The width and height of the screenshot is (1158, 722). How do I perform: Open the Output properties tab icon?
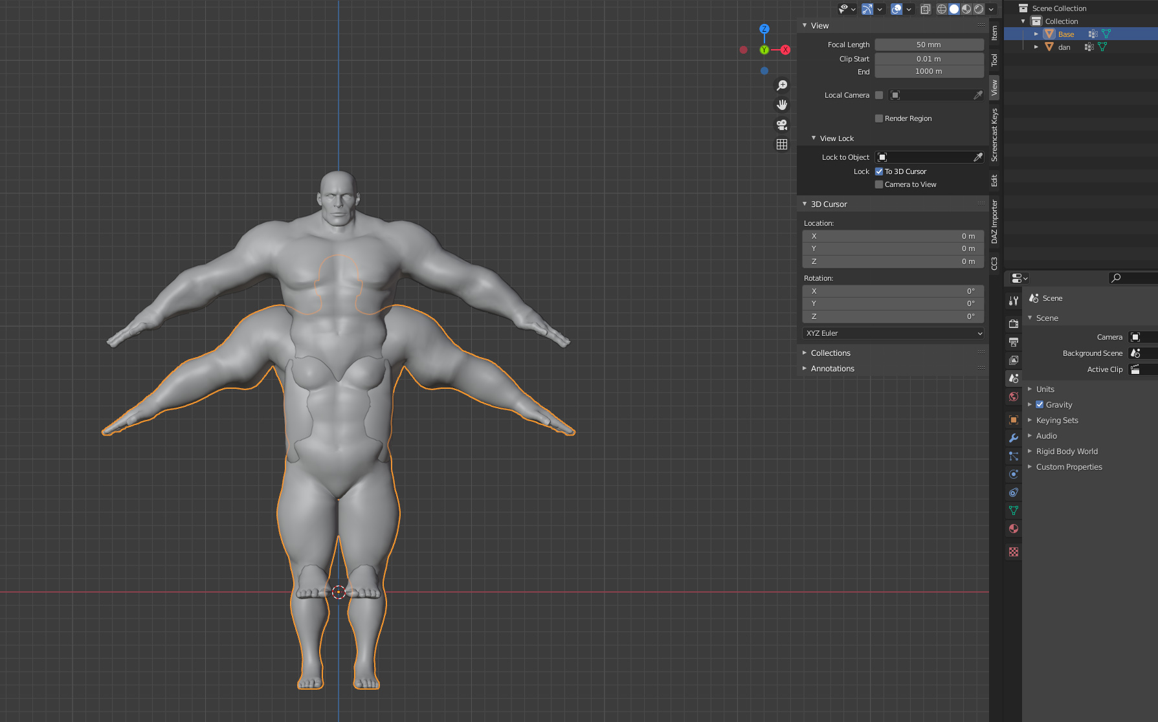pyautogui.click(x=1014, y=342)
